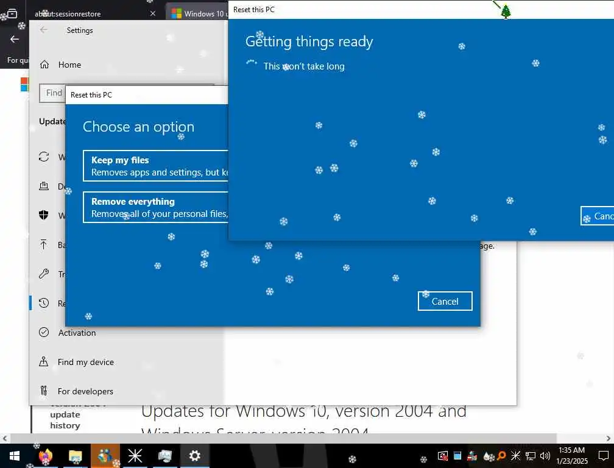Screen dimensions: 614x468
Task: Open the Windows Start menu
Action: [x=15, y=456]
